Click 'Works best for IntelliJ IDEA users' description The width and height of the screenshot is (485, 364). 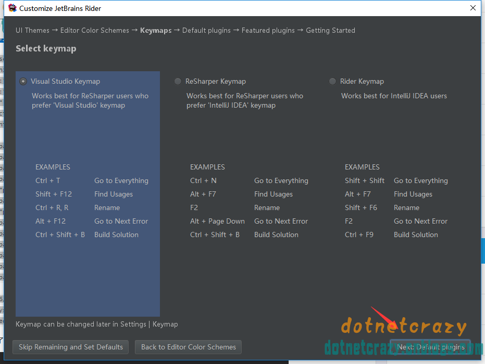[x=394, y=96]
